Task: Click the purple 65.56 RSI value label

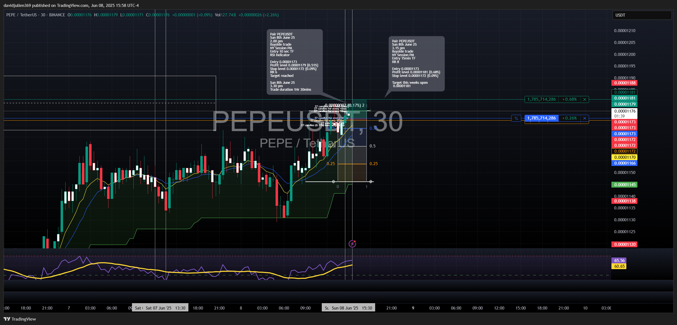Action: tap(619, 261)
